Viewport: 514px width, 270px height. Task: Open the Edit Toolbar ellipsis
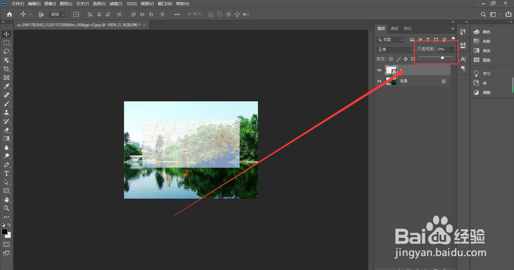[x=6, y=217]
